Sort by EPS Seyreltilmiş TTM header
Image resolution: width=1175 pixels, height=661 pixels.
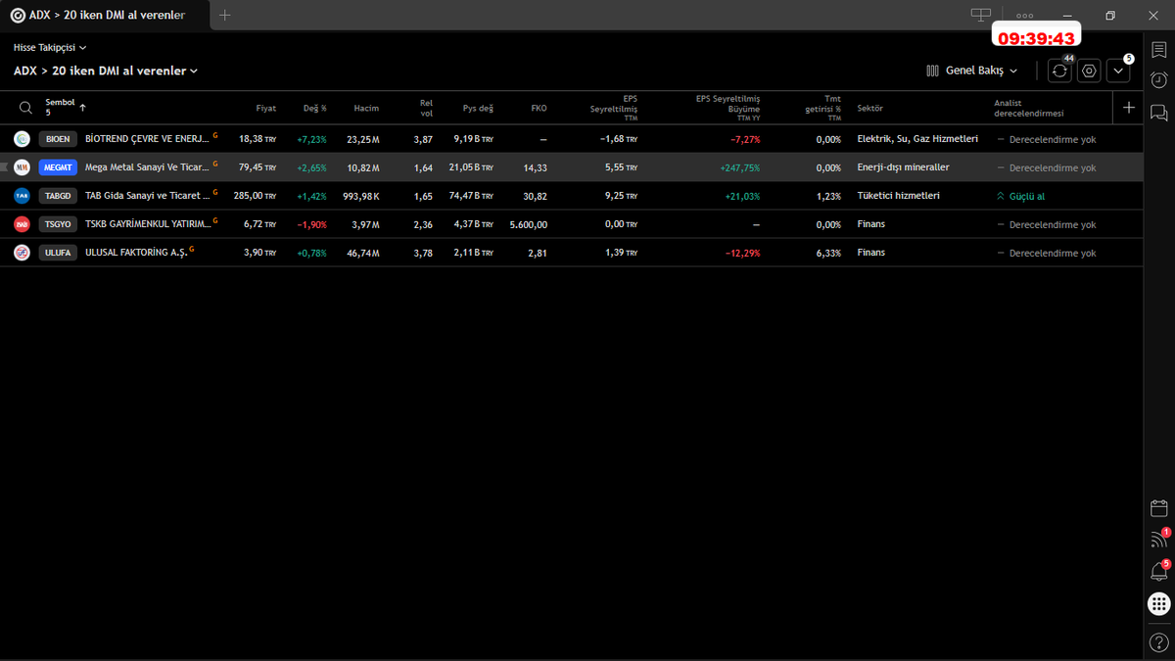point(613,108)
